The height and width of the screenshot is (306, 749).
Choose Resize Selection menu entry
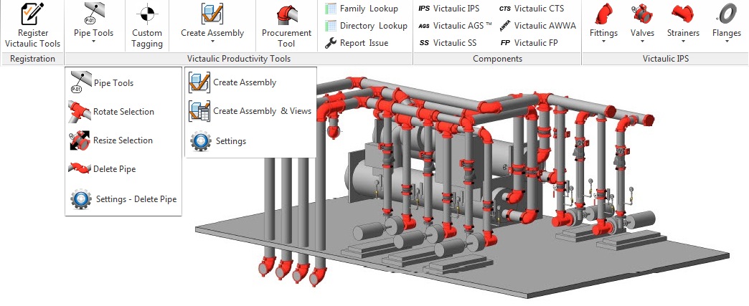[x=123, y=140]
